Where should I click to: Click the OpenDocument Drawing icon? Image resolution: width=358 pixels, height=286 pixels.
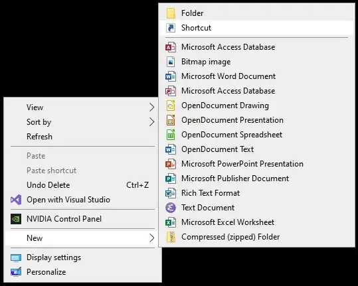[x=171, y=106]
